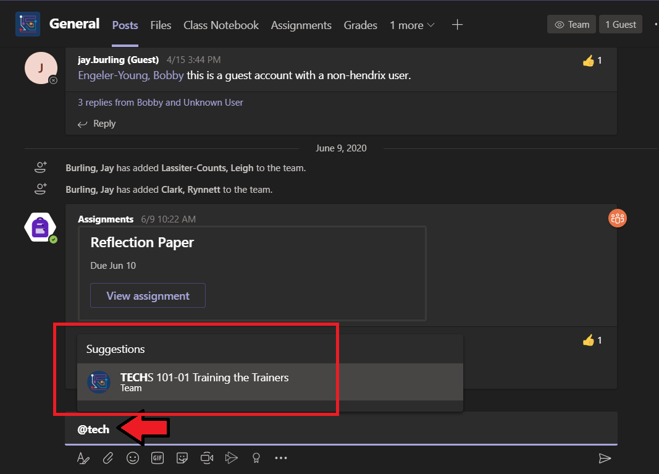This screenshot has width=659, height=474.
Task: Click the team icon in the suggestion
Action: tap(99, 382)
